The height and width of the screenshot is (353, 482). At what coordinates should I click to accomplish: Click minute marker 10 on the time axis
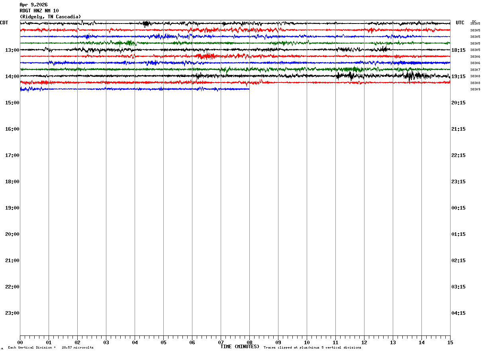tap(307, 342)
